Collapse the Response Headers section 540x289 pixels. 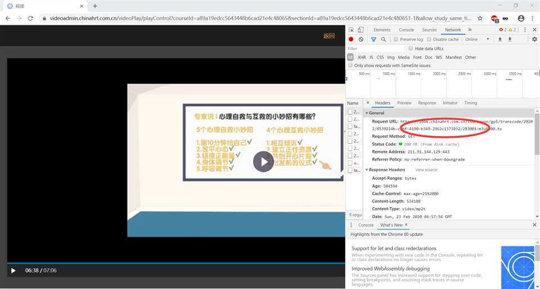pyautogui.click(x=367, y=170)
